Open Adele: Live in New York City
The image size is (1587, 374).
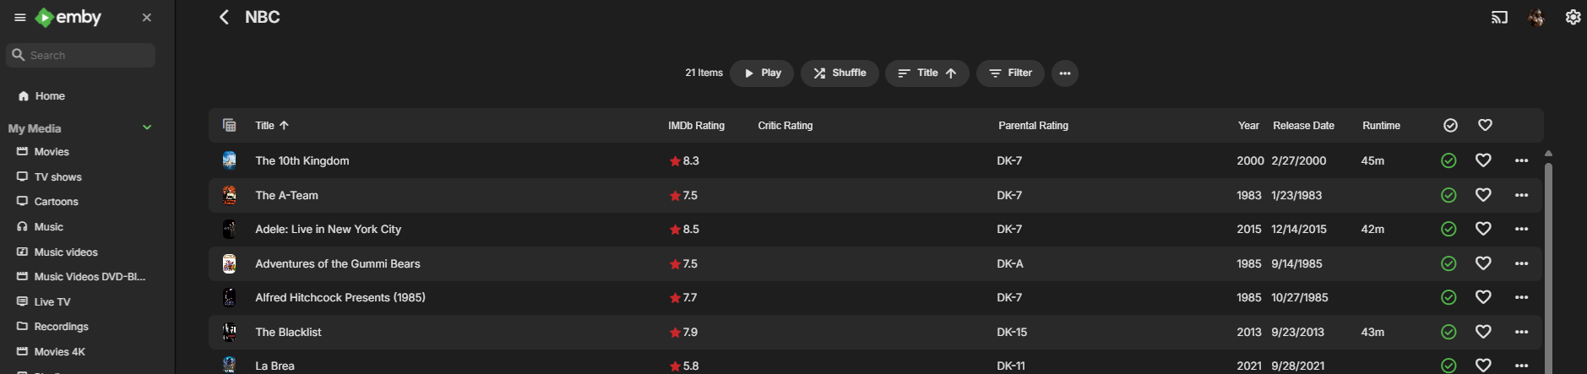point(329,230)
